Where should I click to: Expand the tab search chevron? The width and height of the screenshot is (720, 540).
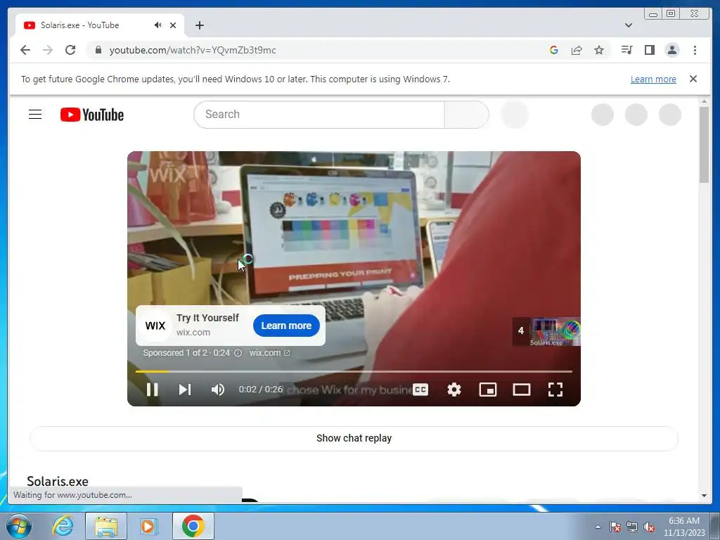point(629,25)
